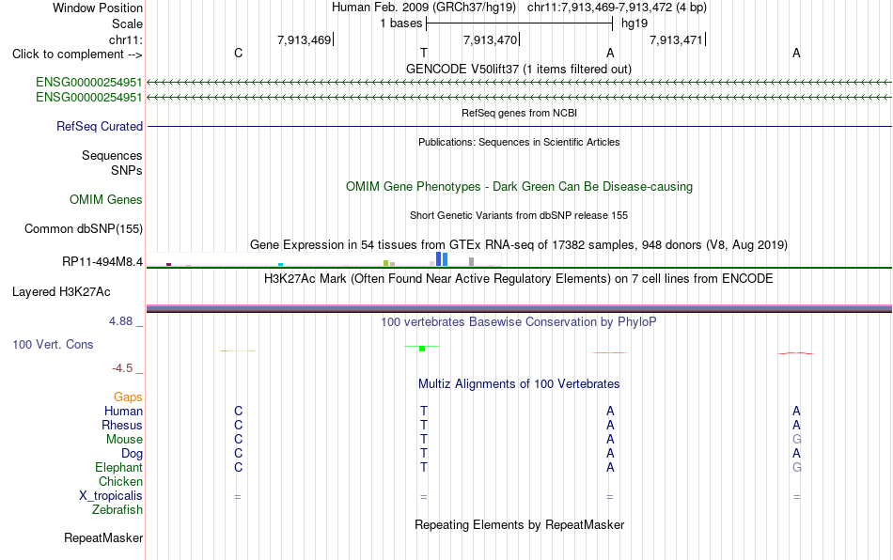893x560 pixels.
Task: Open 100 vertebrates Basewise Conservation PhyloP title
Action: [519, 321]
